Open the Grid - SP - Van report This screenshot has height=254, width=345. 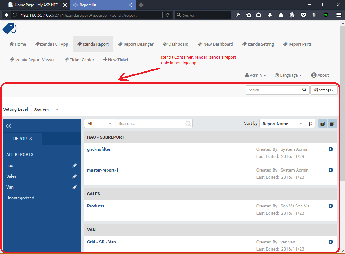[x=101, y=242]
